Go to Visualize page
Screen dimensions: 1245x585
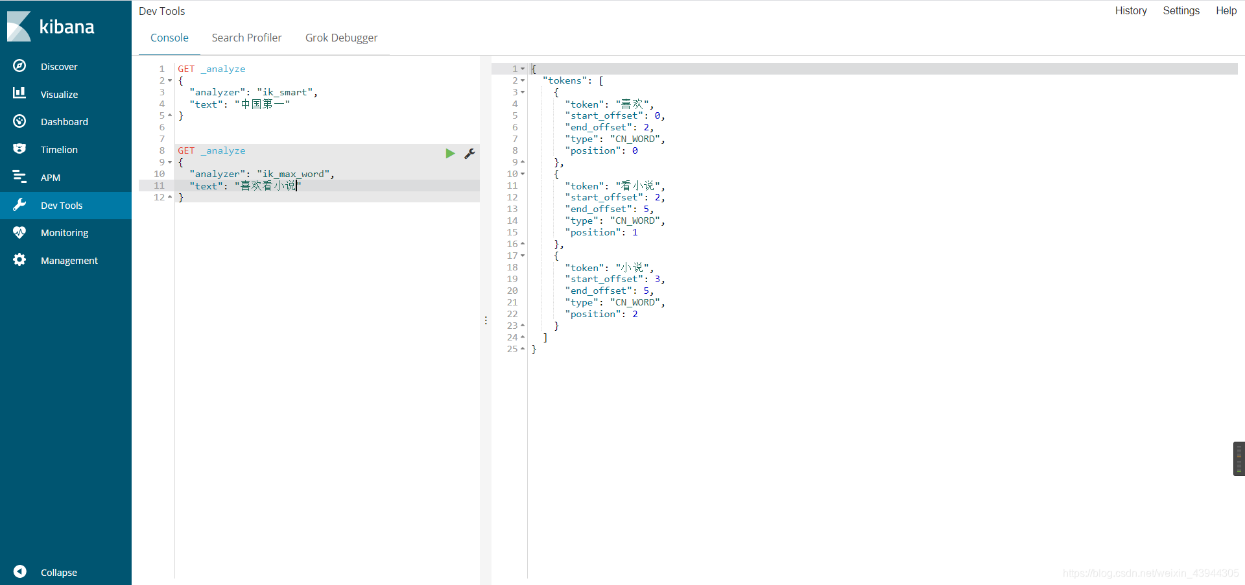(59, 94)
